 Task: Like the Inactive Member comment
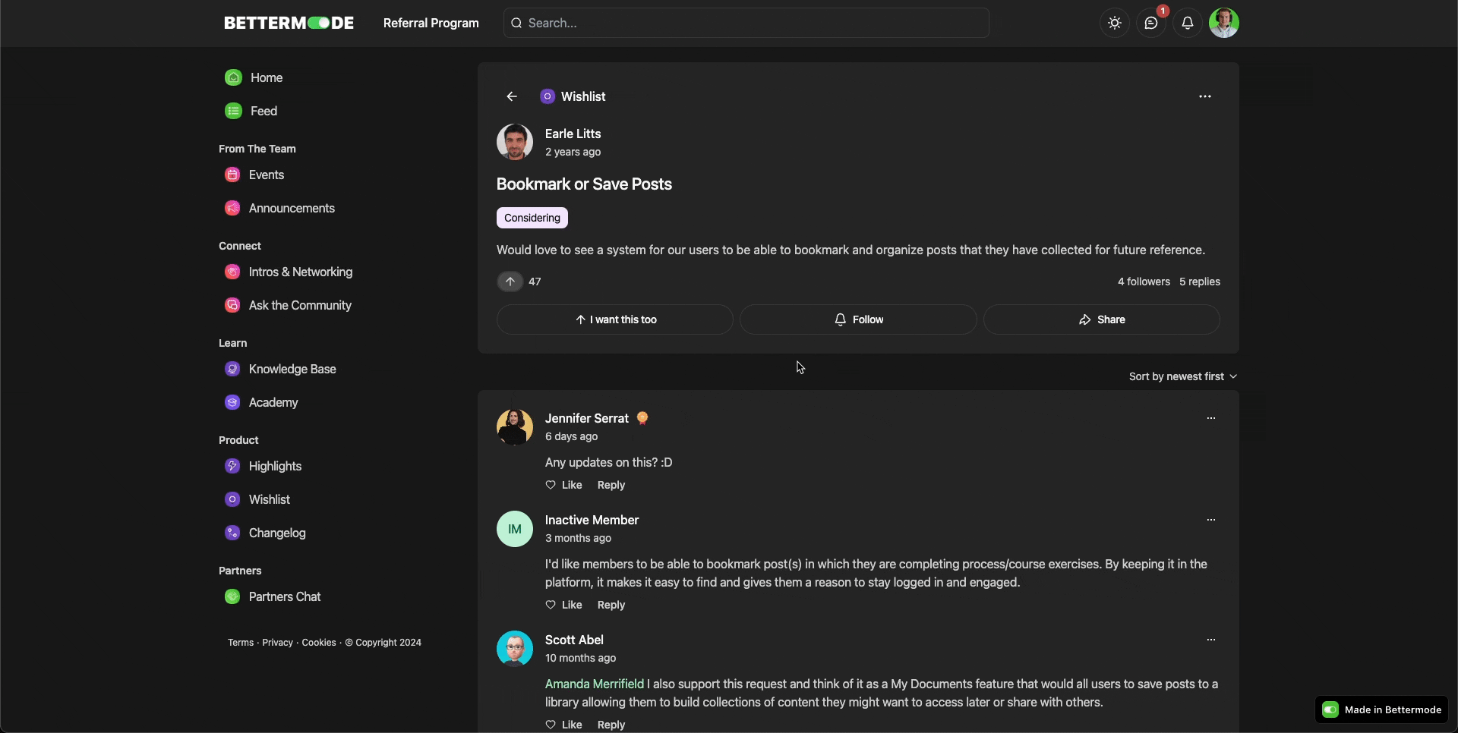pyautogui.click(x=563, y=606)
